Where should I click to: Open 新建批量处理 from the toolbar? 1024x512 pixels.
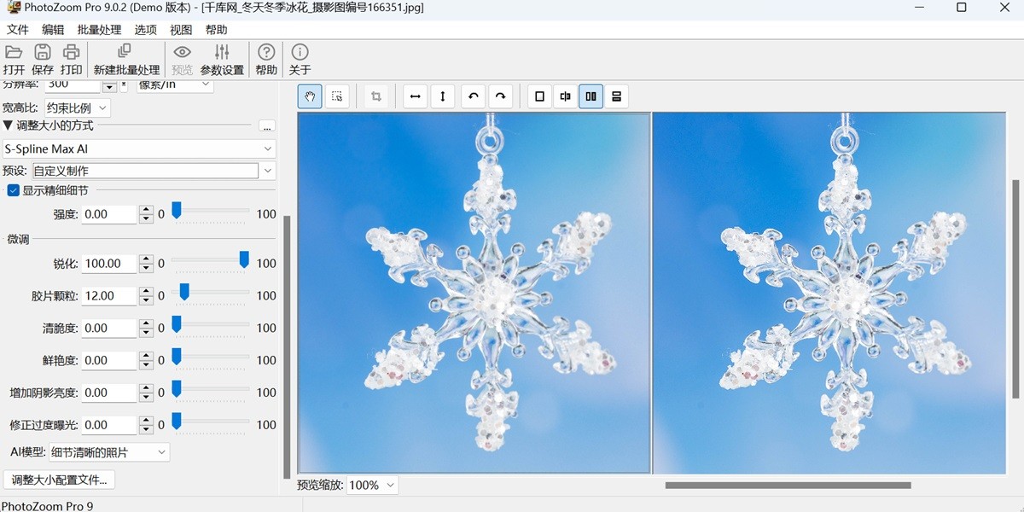tap(126, 59)
